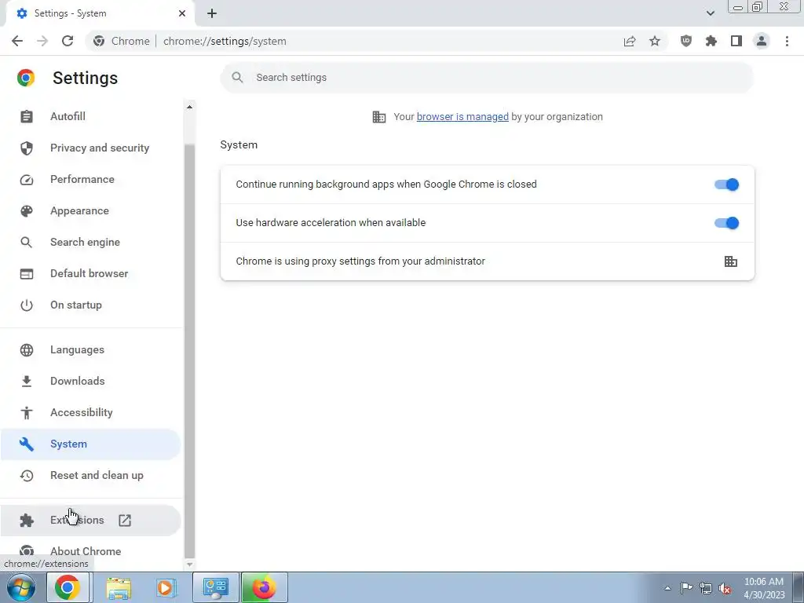Image resolution: width=804 pixels, height=603 pixels.
Task: Close the Settings - System tab
Action: 182,13
